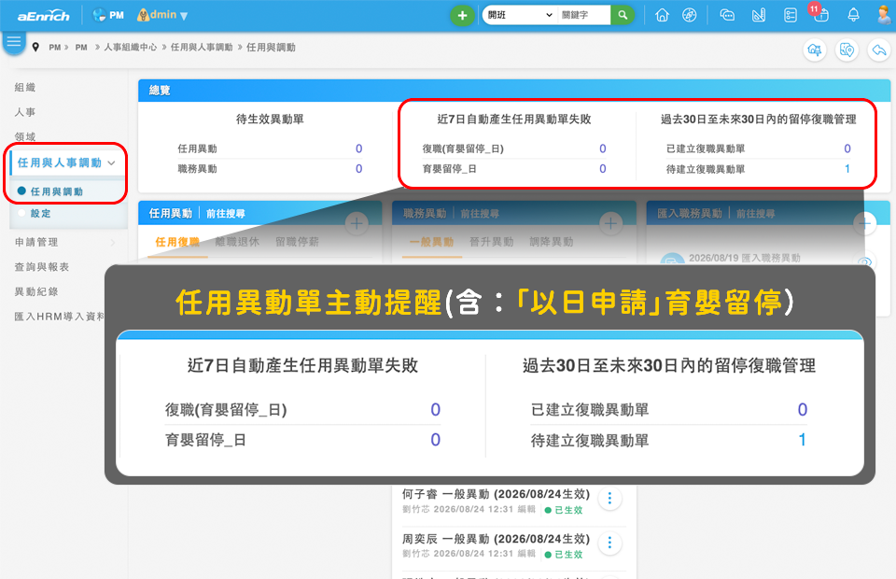Switch to the 留職停薪 tab
The width and height of the screenshot is (896, 579).
(x=297, y=242)
